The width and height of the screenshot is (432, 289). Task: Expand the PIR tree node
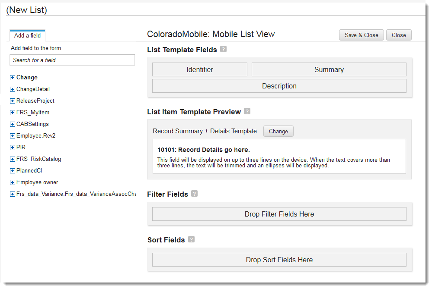[13, 148]
